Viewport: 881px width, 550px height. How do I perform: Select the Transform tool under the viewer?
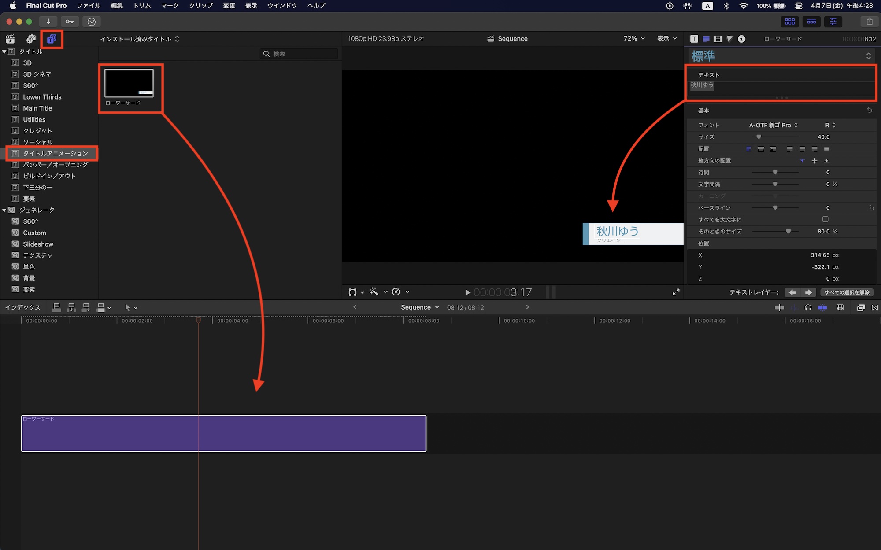click(353, 292)
